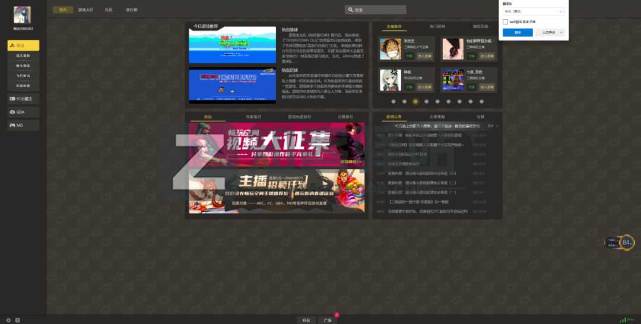Select the first carousel page dot
The image size is (641, 324).
click(x=394, y=101)
